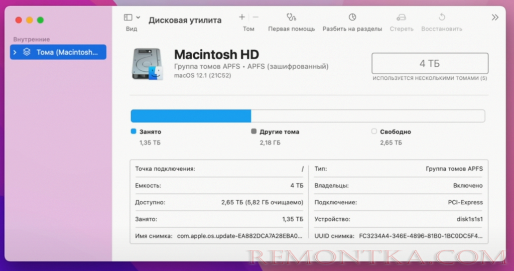Click the Macintosh HD disk image

[148, 64]
